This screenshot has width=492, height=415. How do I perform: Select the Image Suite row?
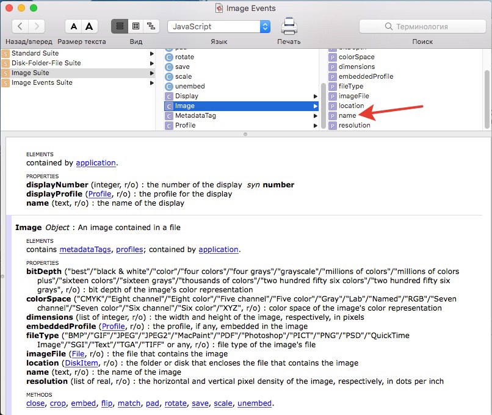(78, 73)
